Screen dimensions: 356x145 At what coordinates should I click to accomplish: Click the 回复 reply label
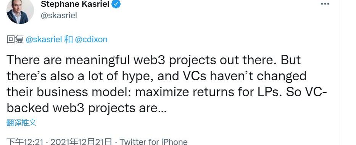coord(15,40)
